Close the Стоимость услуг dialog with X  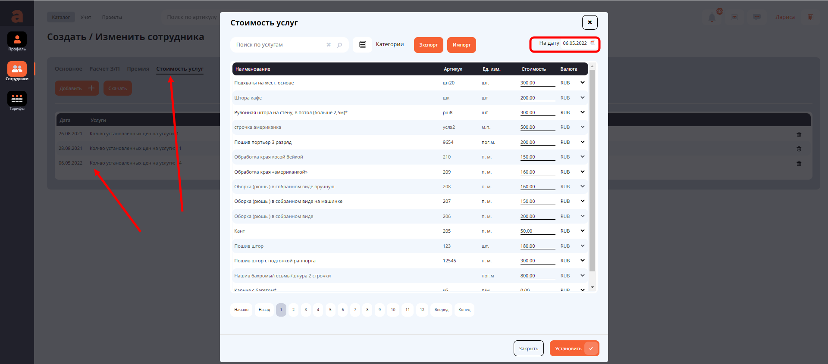coord(590,22)
